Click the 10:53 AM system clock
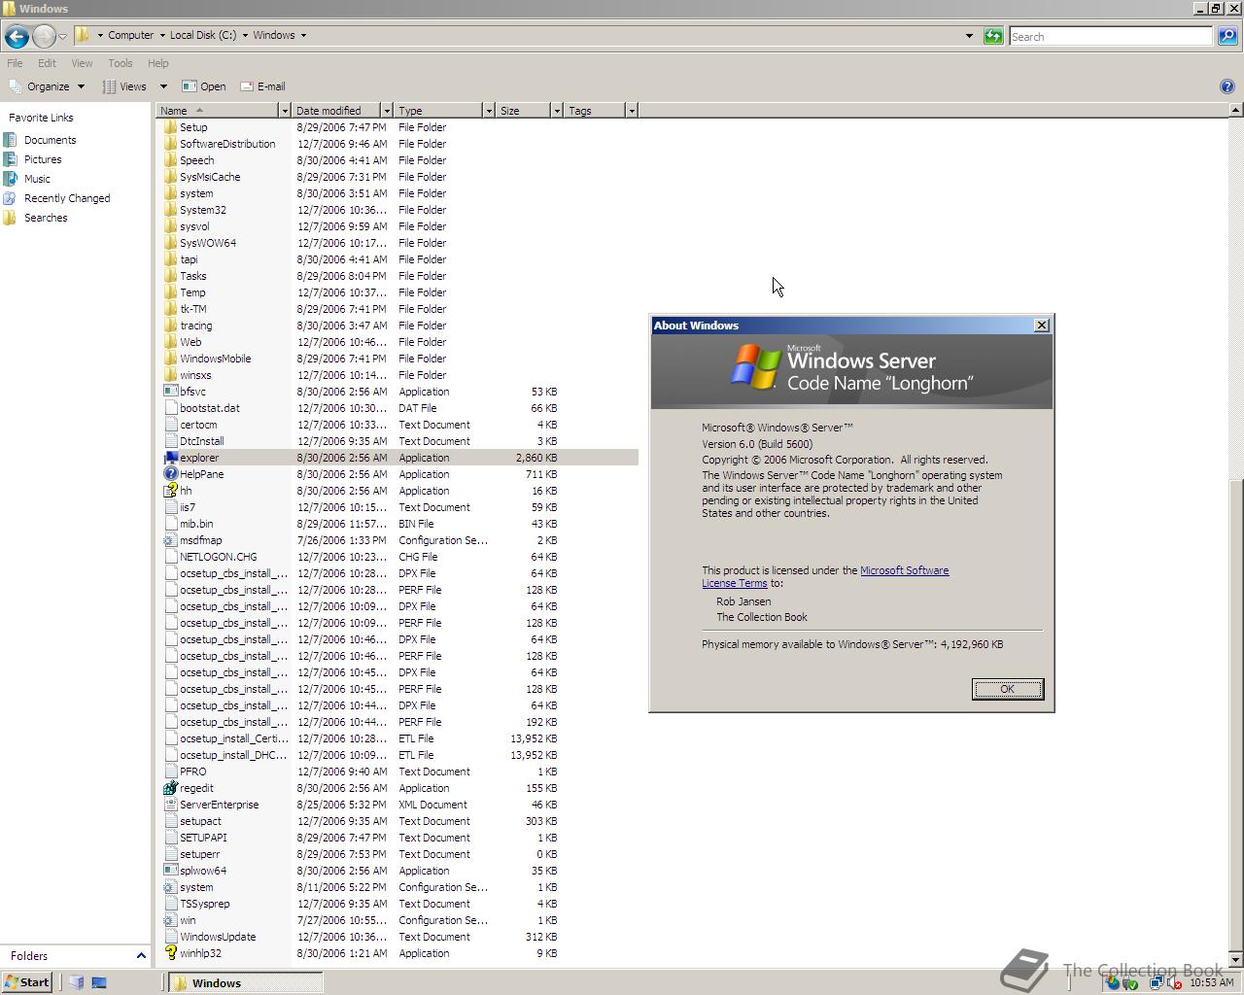Screen dimensions: 1244x995 (1211, 982)
